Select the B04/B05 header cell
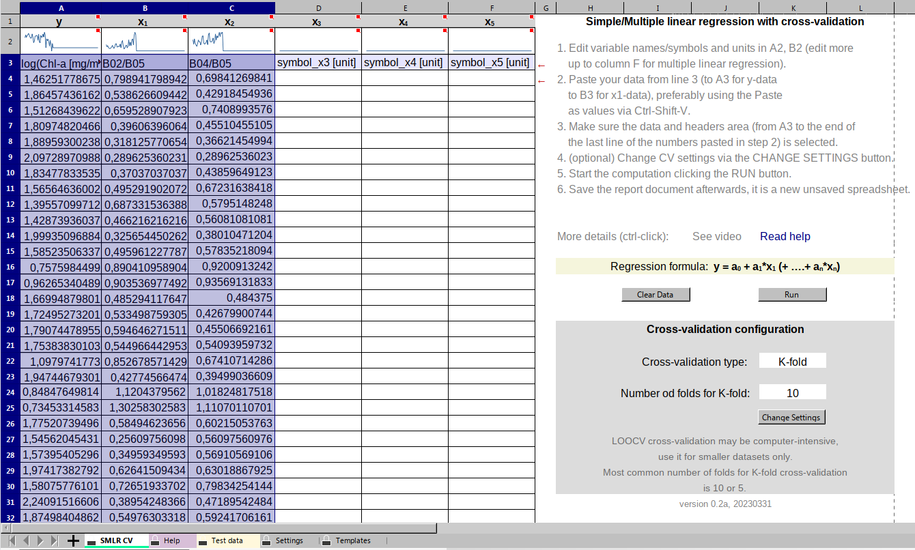 point(231,63)
